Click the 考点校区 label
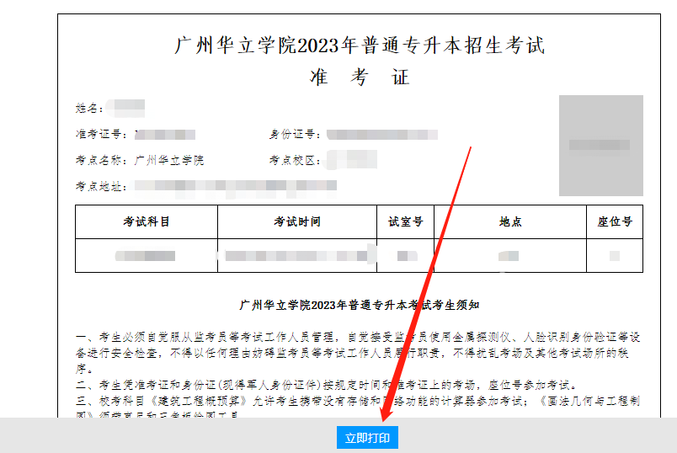677x453 pixels. (x=295, y=160)
